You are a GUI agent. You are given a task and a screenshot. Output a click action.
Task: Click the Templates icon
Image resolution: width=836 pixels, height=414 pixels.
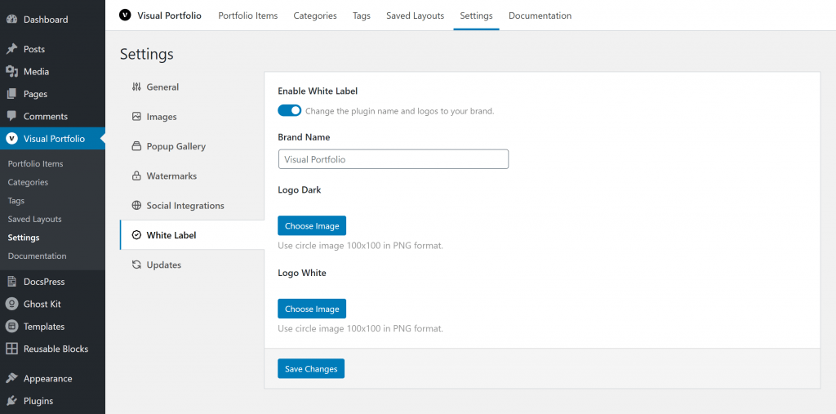coord(11,327)
